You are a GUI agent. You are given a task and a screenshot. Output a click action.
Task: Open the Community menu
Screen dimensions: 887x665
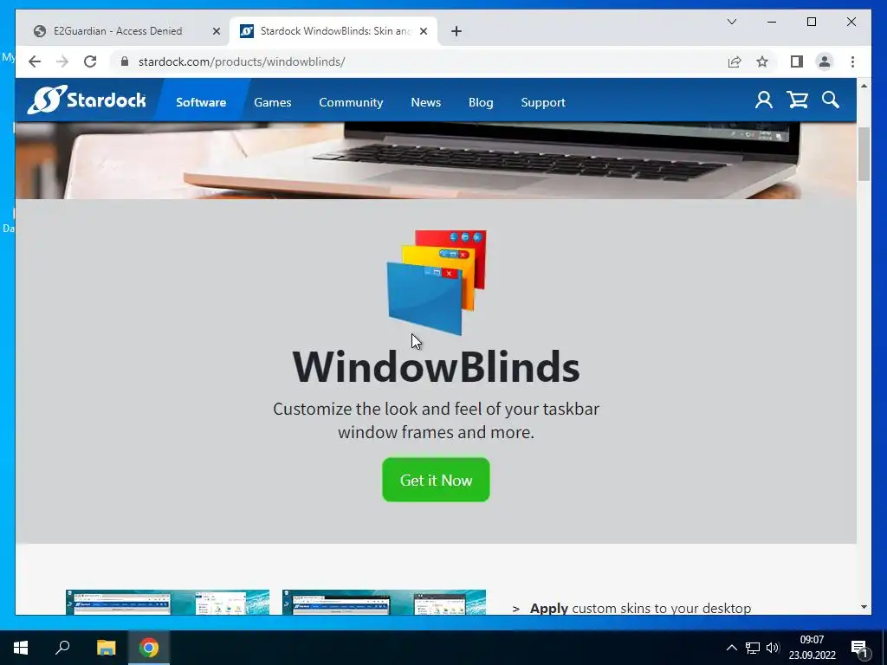pyautogui.click(x=351, y=102)
